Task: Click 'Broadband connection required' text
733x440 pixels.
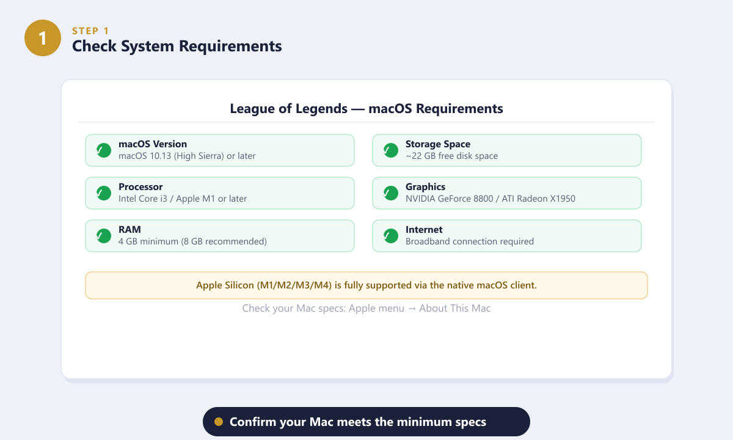Action: point(470,241)
